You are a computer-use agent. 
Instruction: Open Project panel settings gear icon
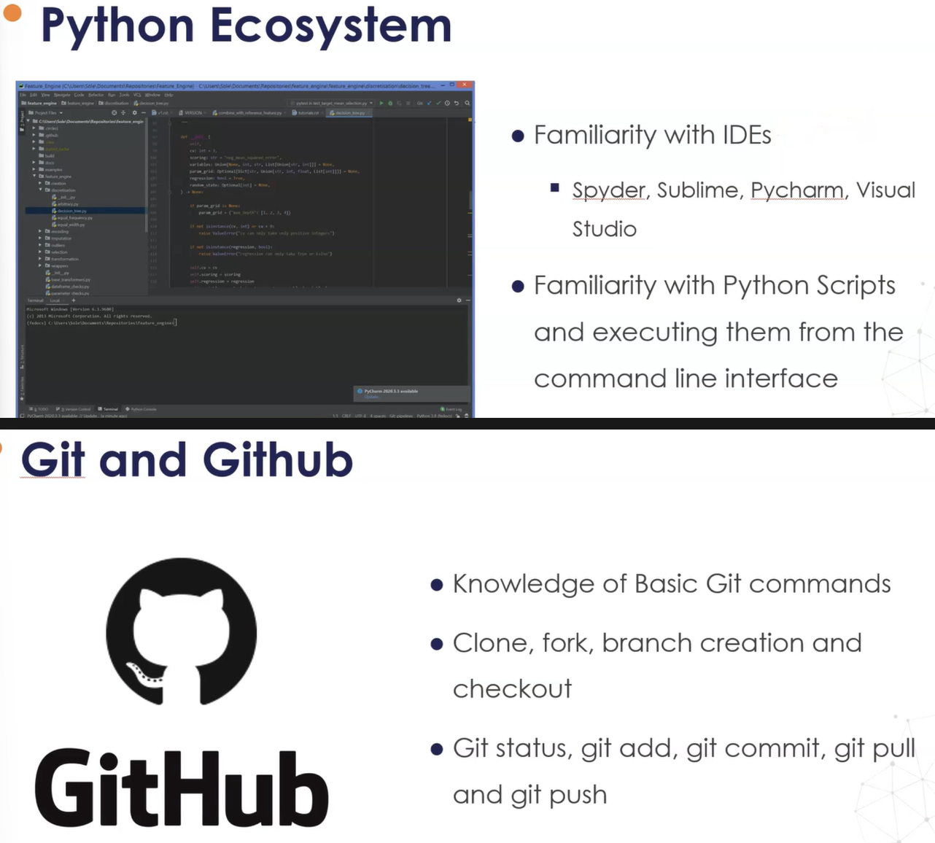pyautogui.click(x=134, y=113)
